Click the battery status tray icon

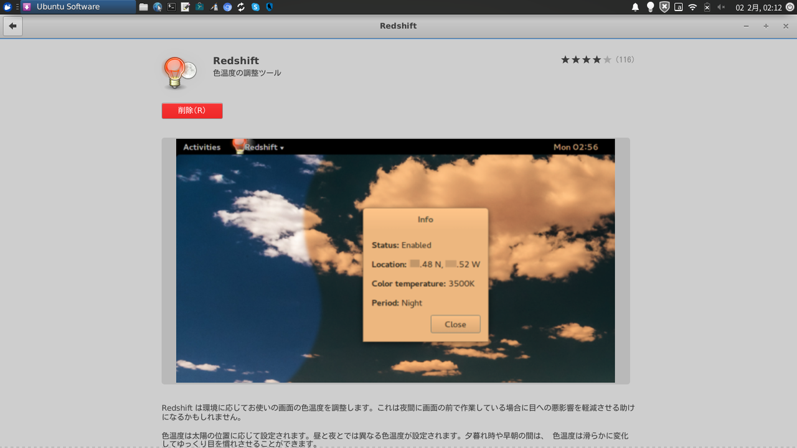point(707,7)
